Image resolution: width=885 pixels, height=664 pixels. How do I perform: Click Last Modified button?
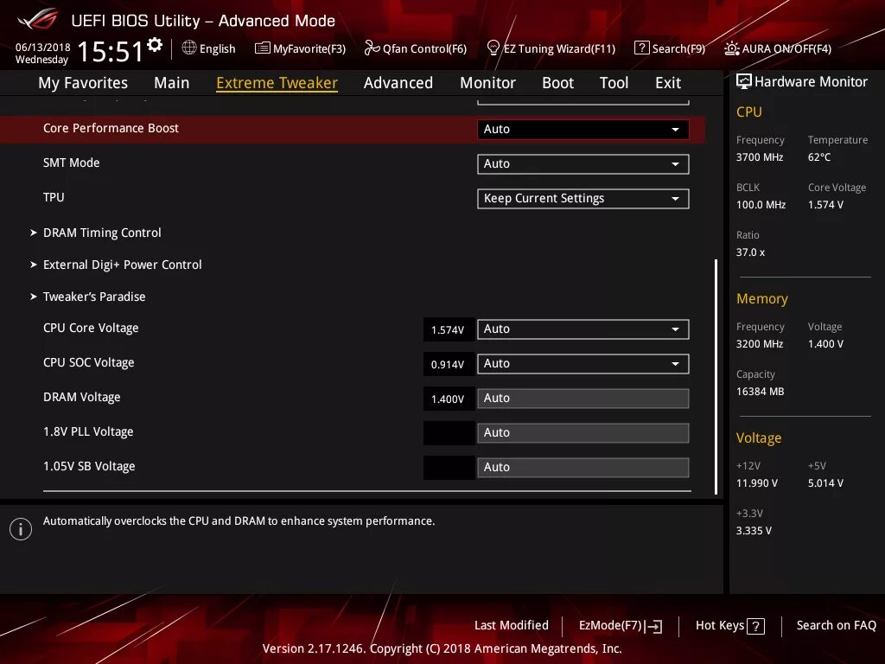tap(512, 626)
